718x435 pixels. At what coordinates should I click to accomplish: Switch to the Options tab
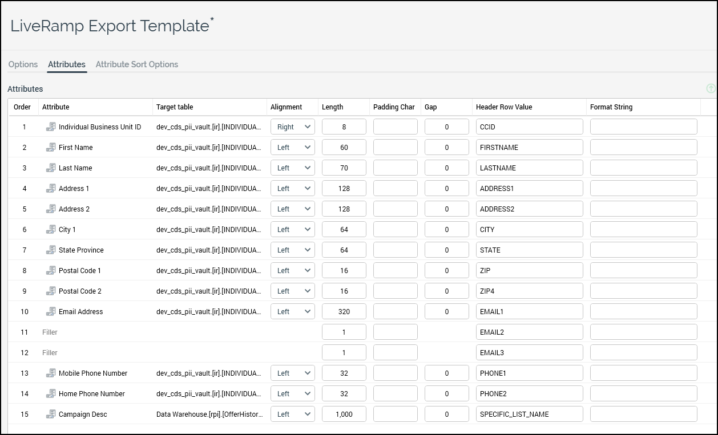pyautogui.click(x=23, y=64)
